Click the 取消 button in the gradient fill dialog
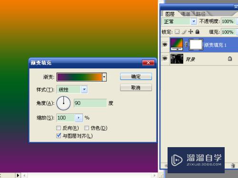Screen dimensions: 238x178 point(136,87)
